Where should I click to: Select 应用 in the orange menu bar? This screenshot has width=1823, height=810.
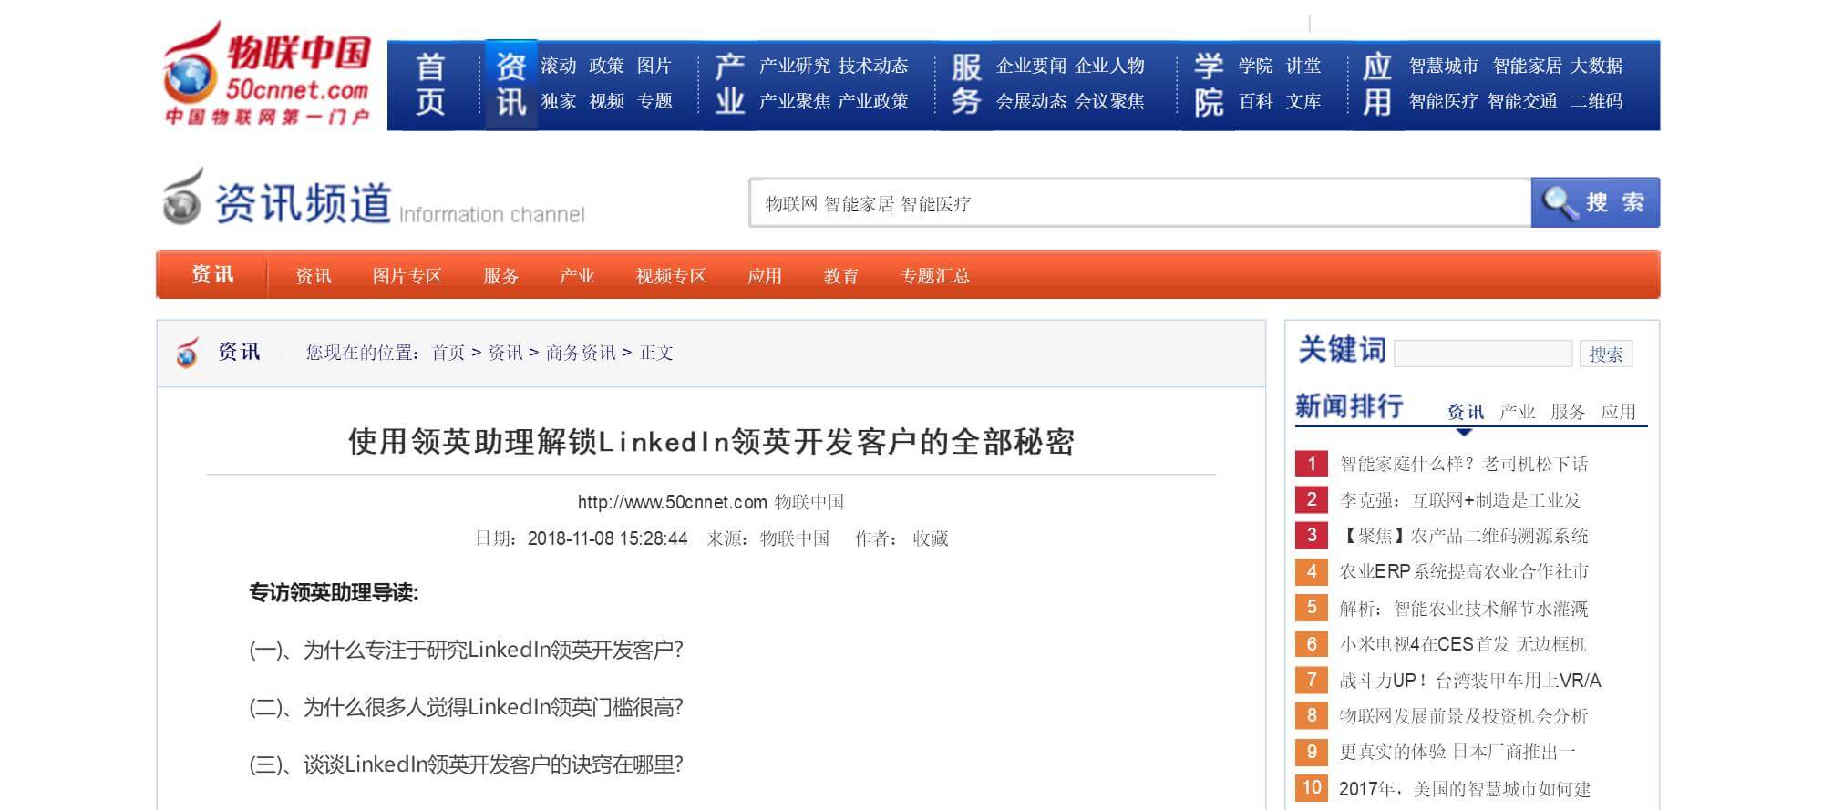tap(765, 276)
